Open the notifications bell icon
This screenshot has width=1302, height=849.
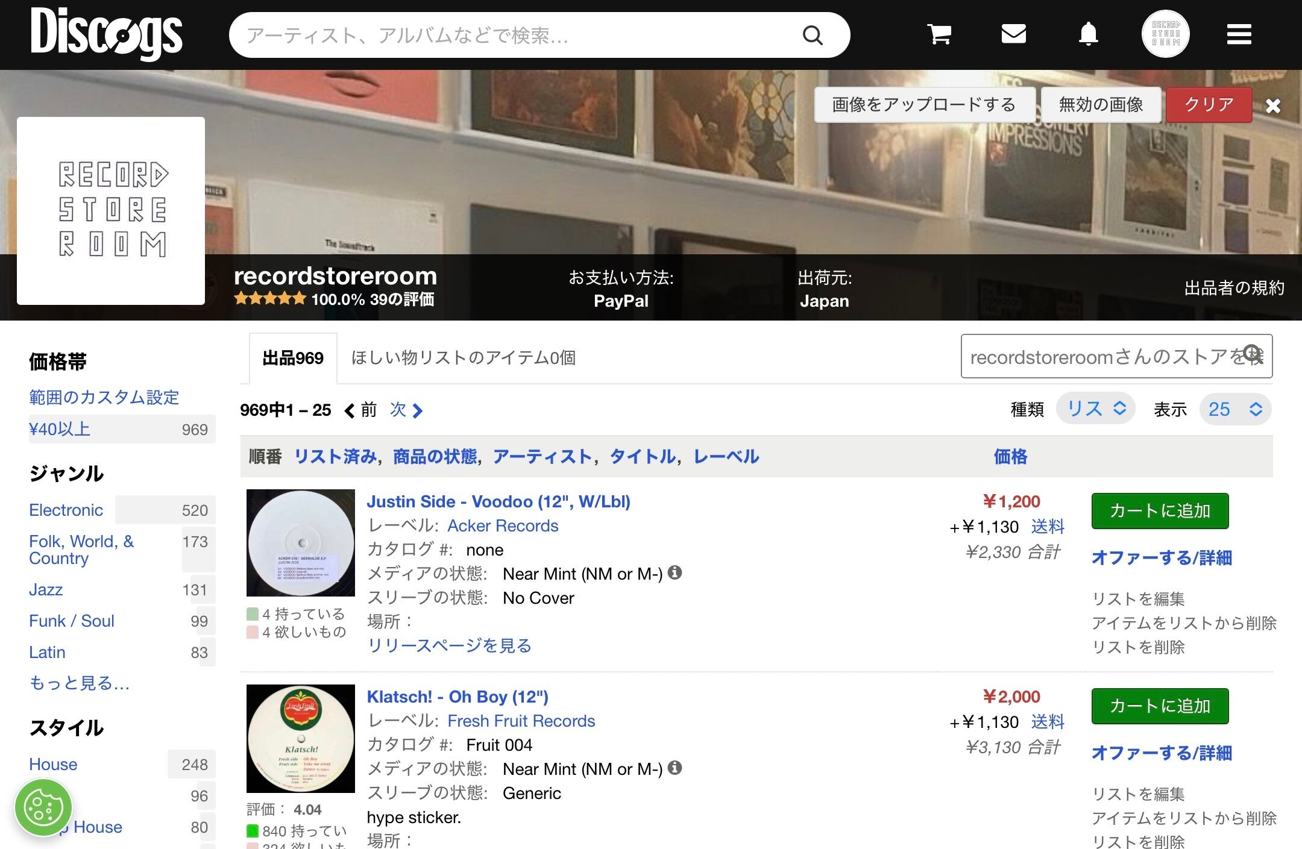click(x=1088, y=34)
